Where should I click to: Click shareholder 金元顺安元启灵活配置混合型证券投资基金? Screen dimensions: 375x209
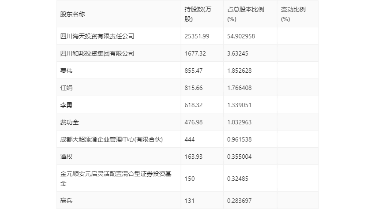coord(116,179)
